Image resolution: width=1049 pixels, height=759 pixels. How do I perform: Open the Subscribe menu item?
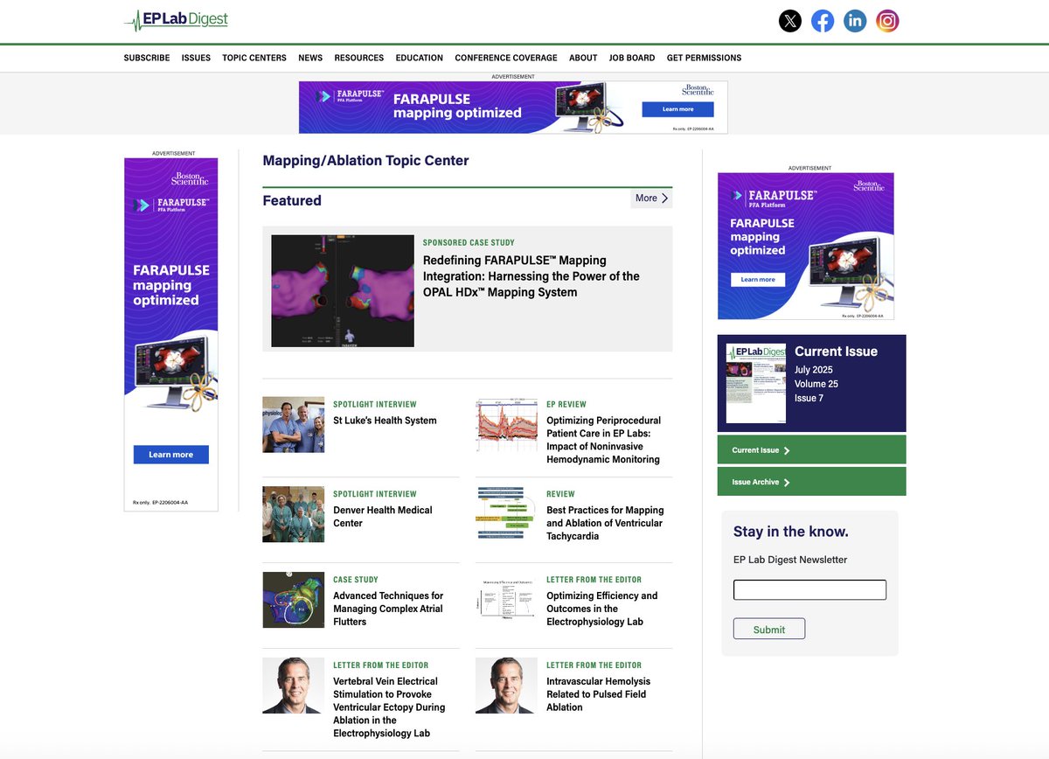[147, 58]
